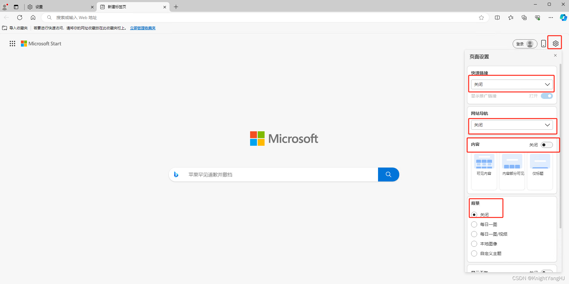Click the mobile phone icon next to login

[544, 44]
